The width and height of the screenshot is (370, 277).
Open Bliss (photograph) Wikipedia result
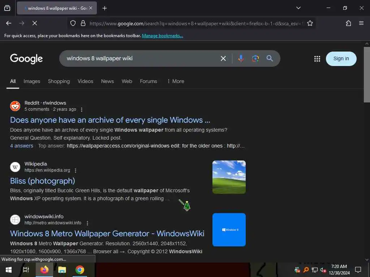pos(43,181)
